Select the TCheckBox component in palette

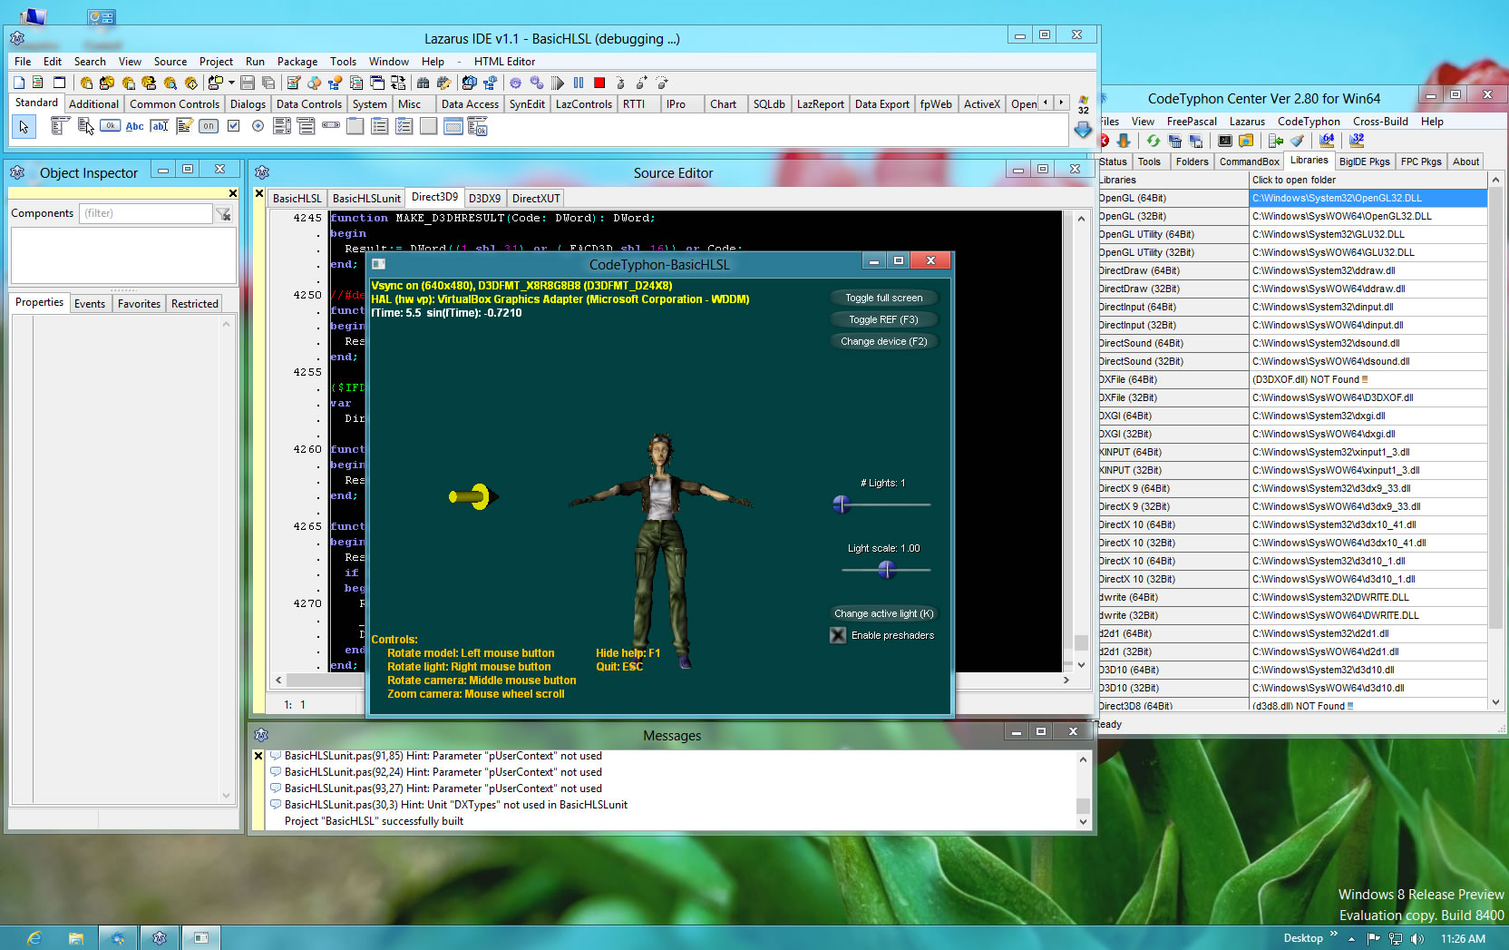pos(233,126)
